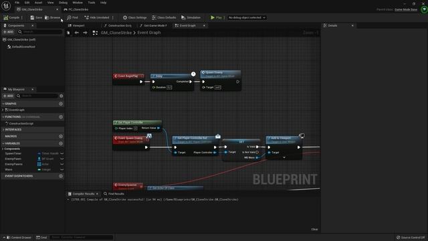Browse to asset in Content Browser
Screen dimensions: 428x241
tap(53, 17)
